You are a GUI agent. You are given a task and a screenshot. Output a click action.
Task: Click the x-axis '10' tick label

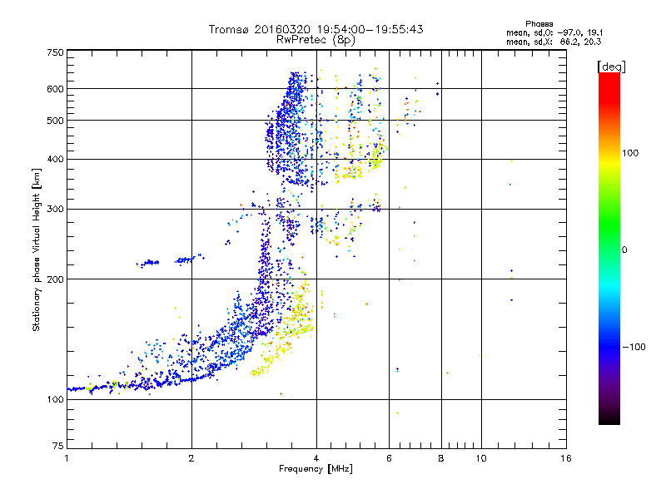pos(481,458)
